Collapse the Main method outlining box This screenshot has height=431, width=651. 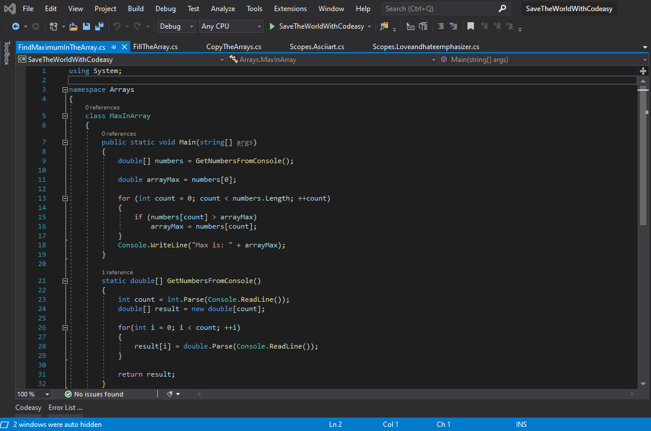click(65, 142)
